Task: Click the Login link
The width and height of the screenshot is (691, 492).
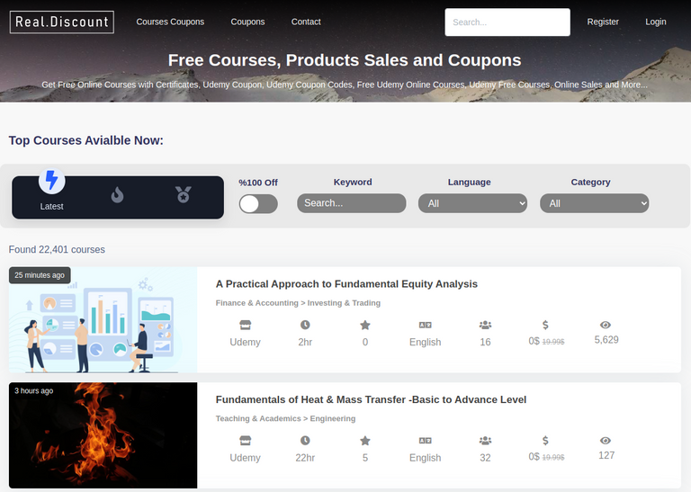Action: (x=656, y=22)
